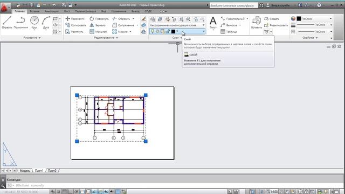345x194 pixels.
Task: Click the keyword search input field
Action: (x=233, y=5)
